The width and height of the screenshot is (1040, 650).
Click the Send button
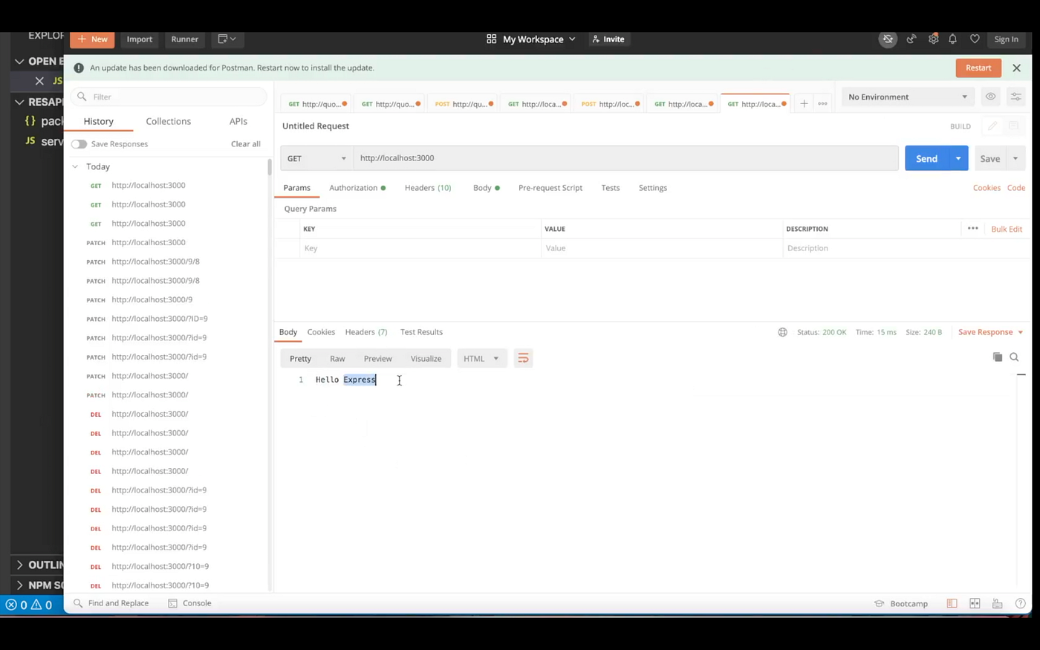(x=926, y=158)
